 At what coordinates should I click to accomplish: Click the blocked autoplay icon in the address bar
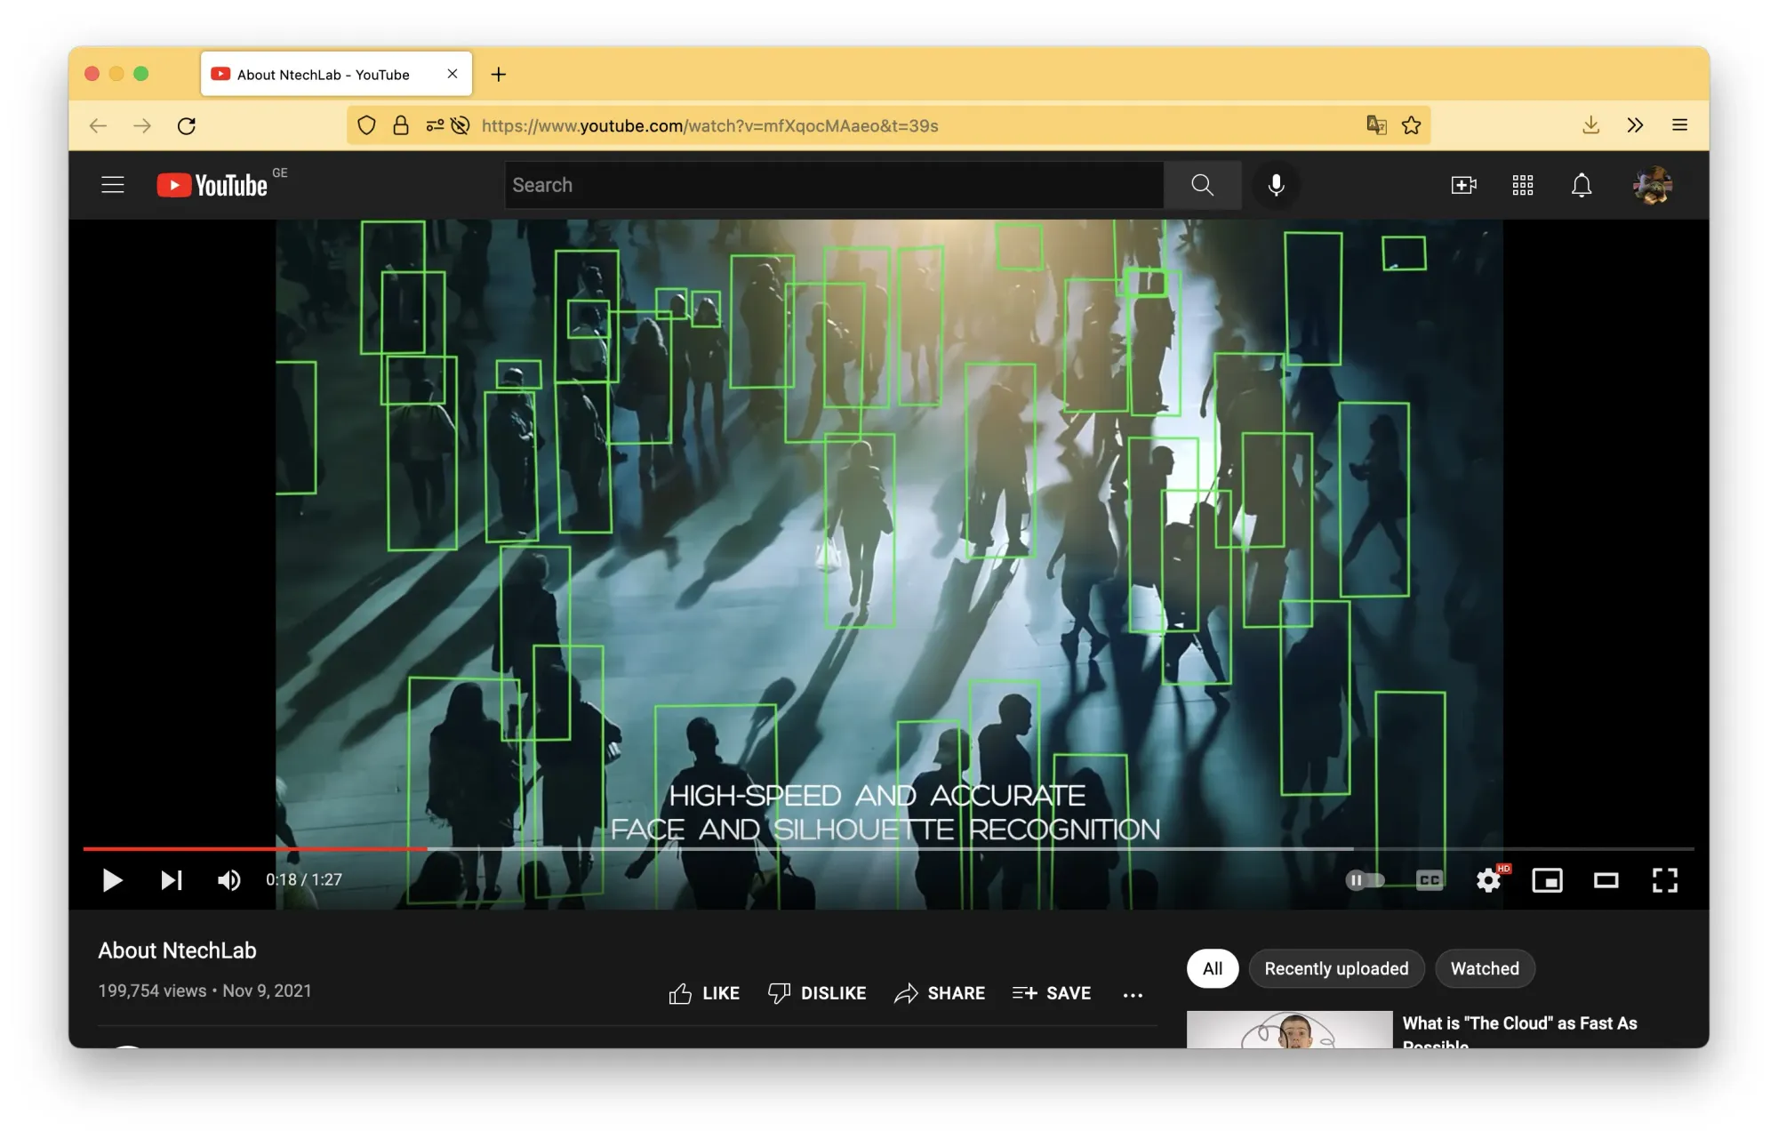[461, 125]
